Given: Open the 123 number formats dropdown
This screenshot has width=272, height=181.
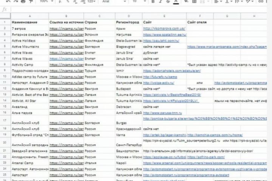Looking at the screenshot, I should click(x=91, y=2).
